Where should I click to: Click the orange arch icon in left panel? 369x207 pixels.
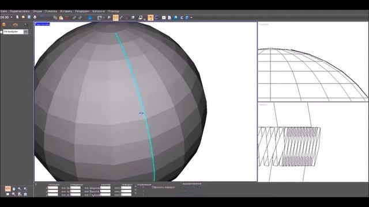tap(16, 25)
